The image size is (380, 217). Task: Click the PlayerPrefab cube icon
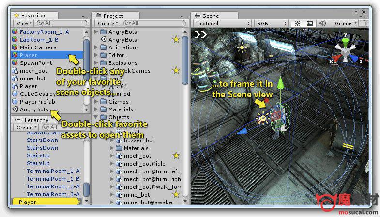coord(15,102)
